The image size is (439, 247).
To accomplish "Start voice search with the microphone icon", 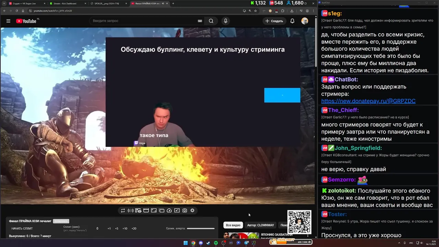I will tap(225, 21).
